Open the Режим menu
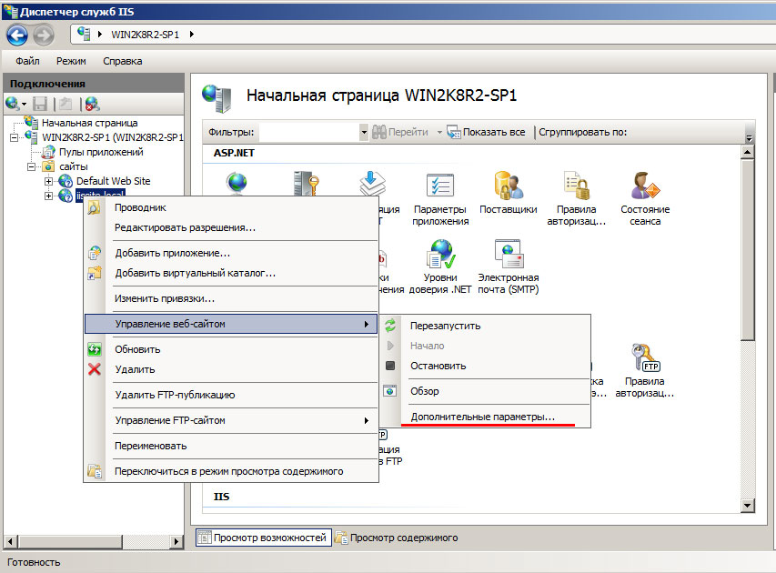Screen dimensions: 776x573 pyautogui.click(x=71, y=61)
